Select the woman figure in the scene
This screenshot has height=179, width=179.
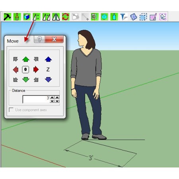pos(87,85)
